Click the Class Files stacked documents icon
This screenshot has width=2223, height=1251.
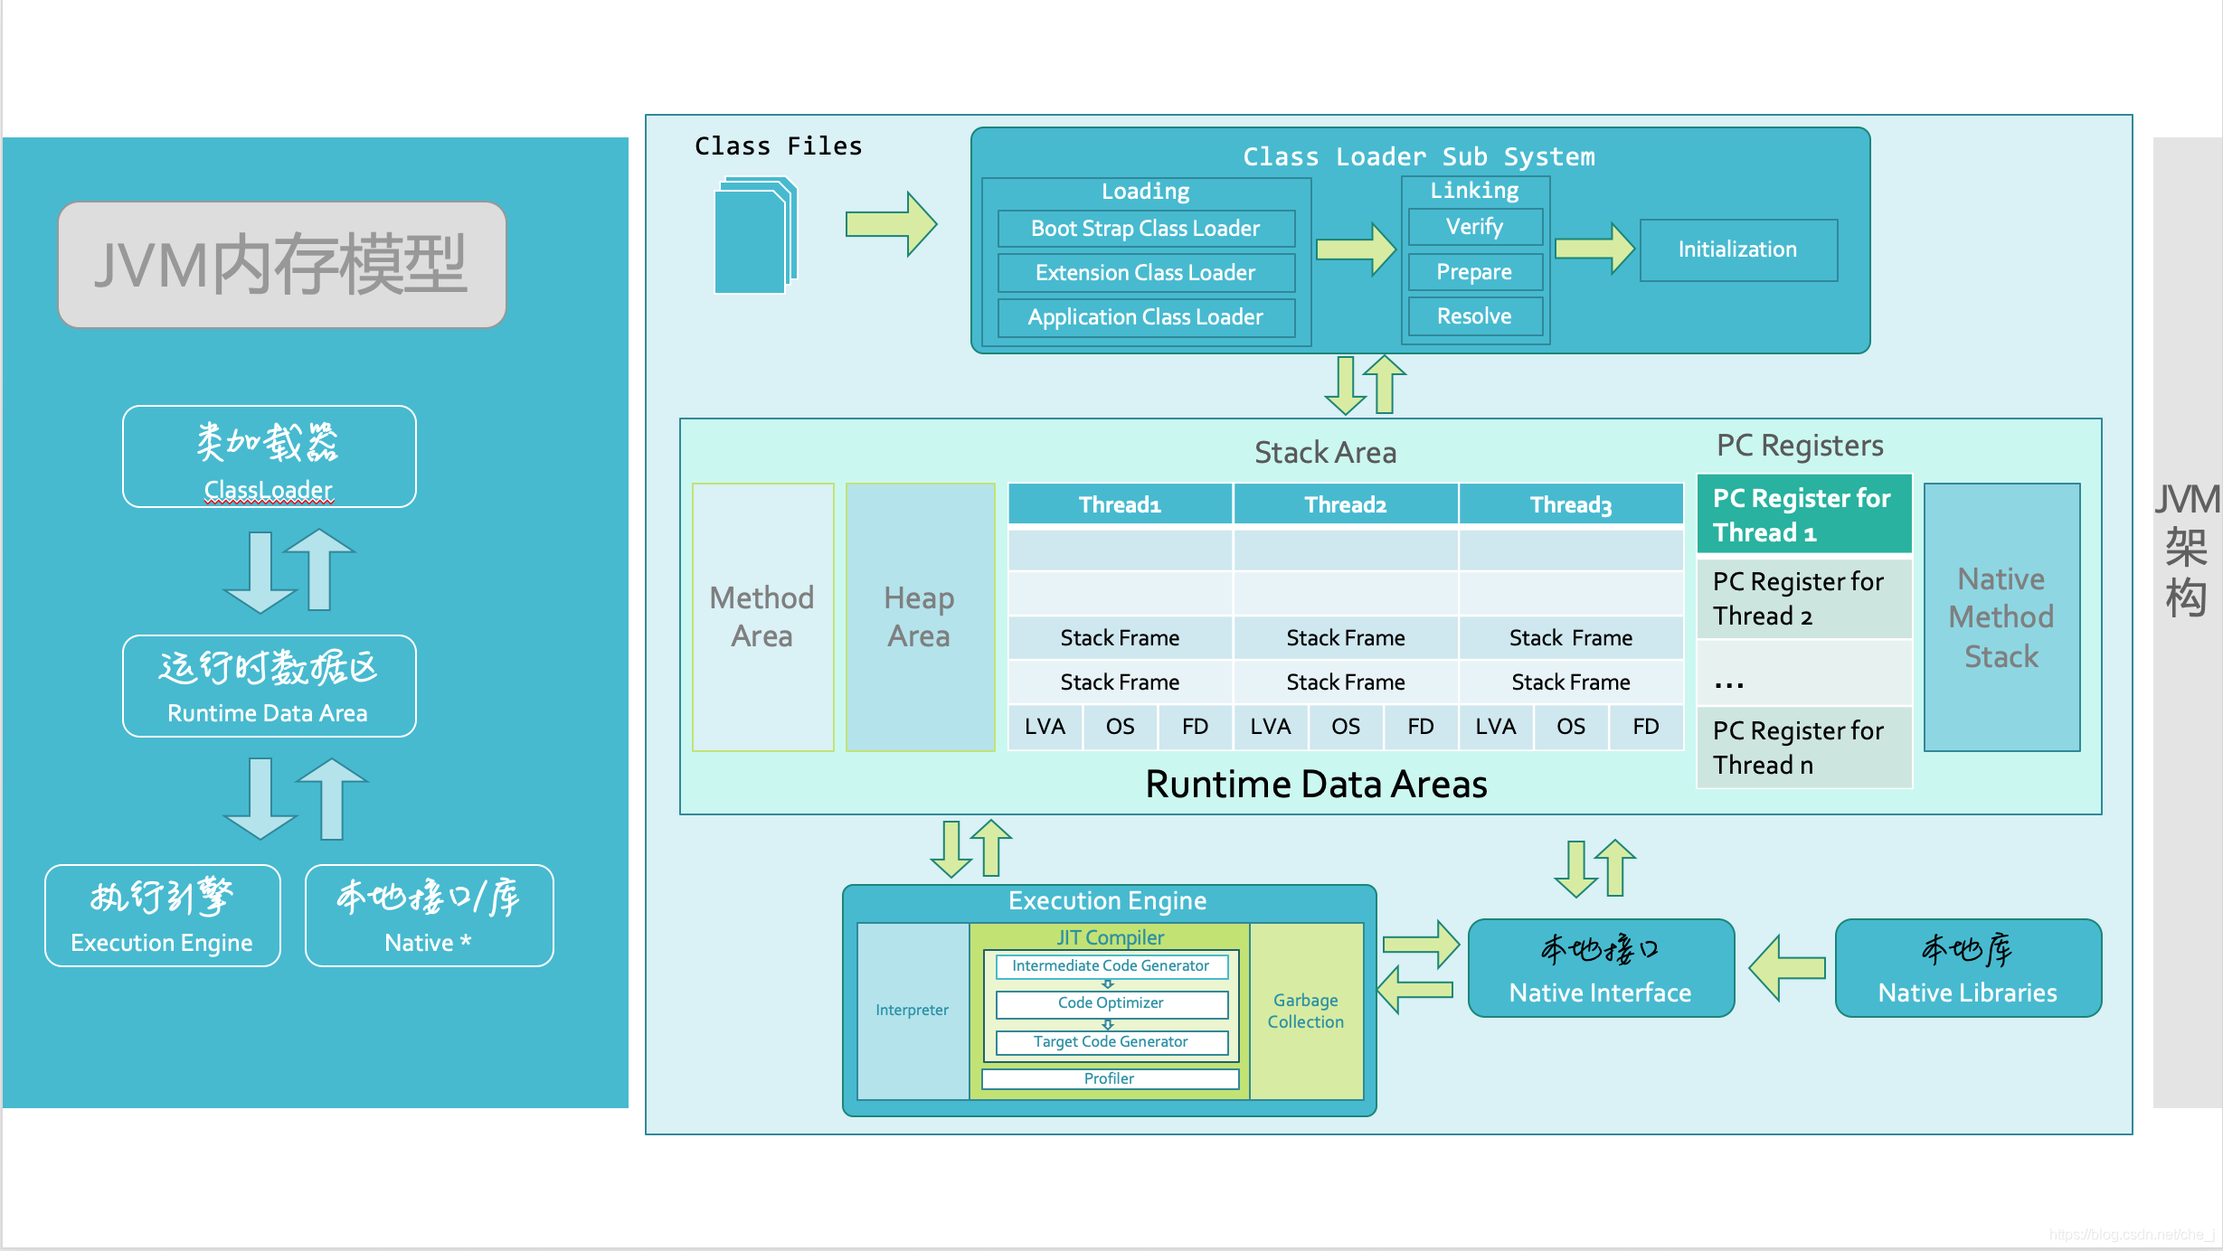point(755,235)
